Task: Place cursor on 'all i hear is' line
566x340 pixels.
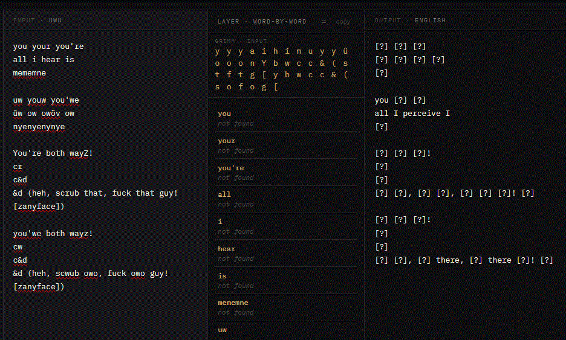Action: [x=44, y=60]
